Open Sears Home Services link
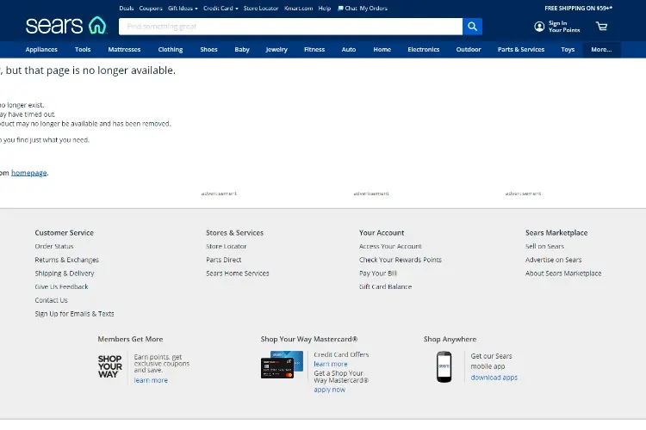 coord(238,273)
